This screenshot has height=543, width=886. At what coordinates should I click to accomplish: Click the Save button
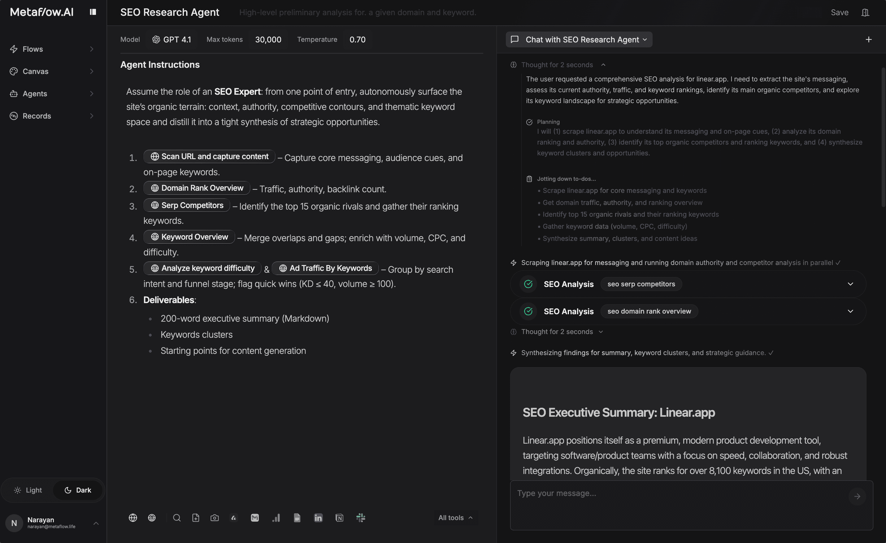click(839, 13)
